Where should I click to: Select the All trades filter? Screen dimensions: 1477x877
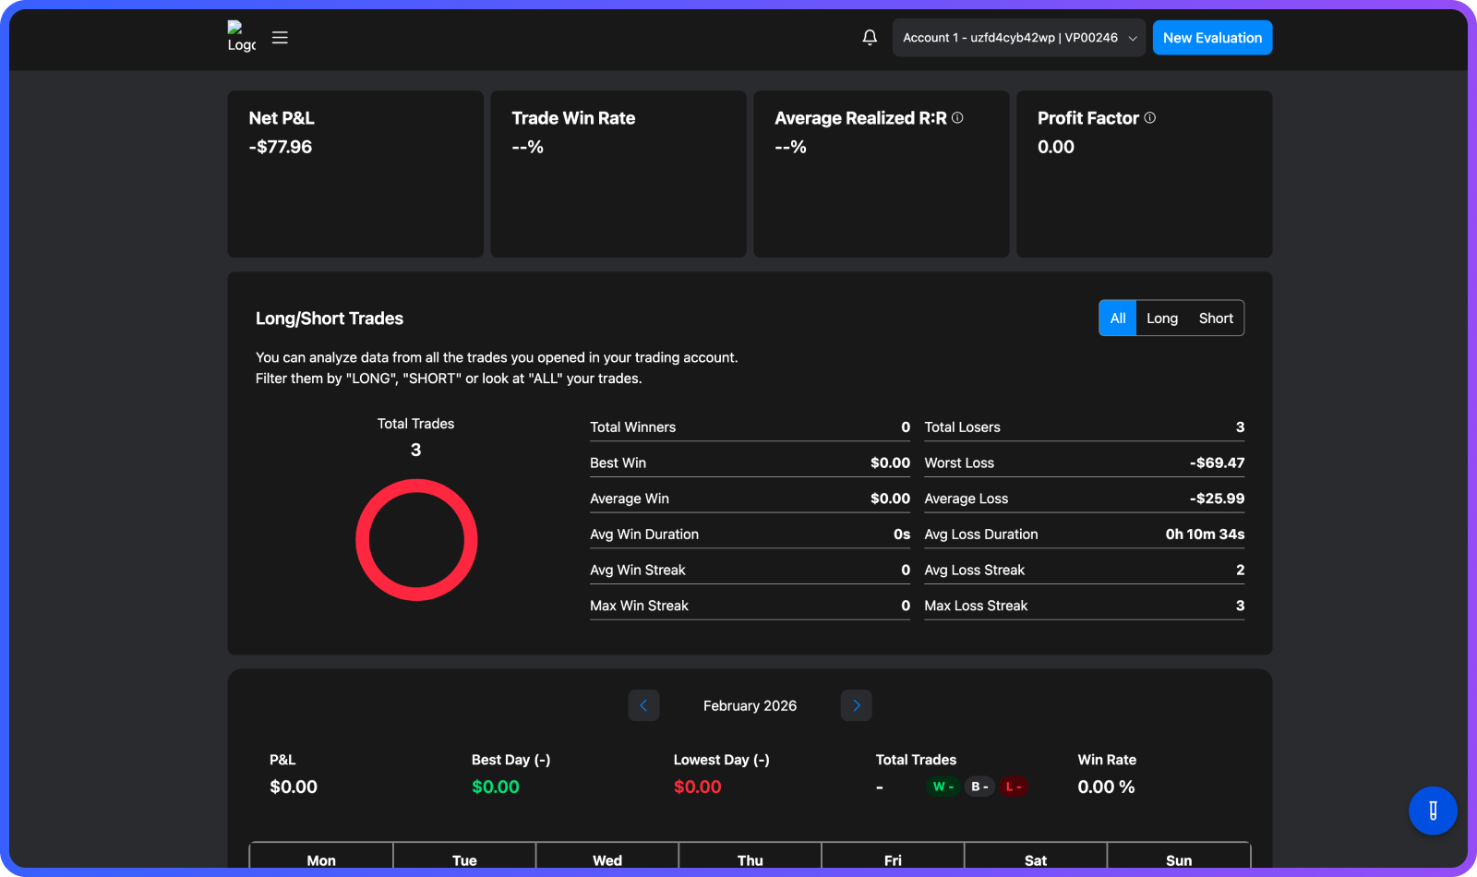click(1117, 318)
